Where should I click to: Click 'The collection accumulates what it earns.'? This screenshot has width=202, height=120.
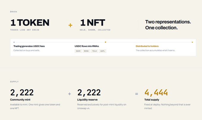(x=155, y=50)
